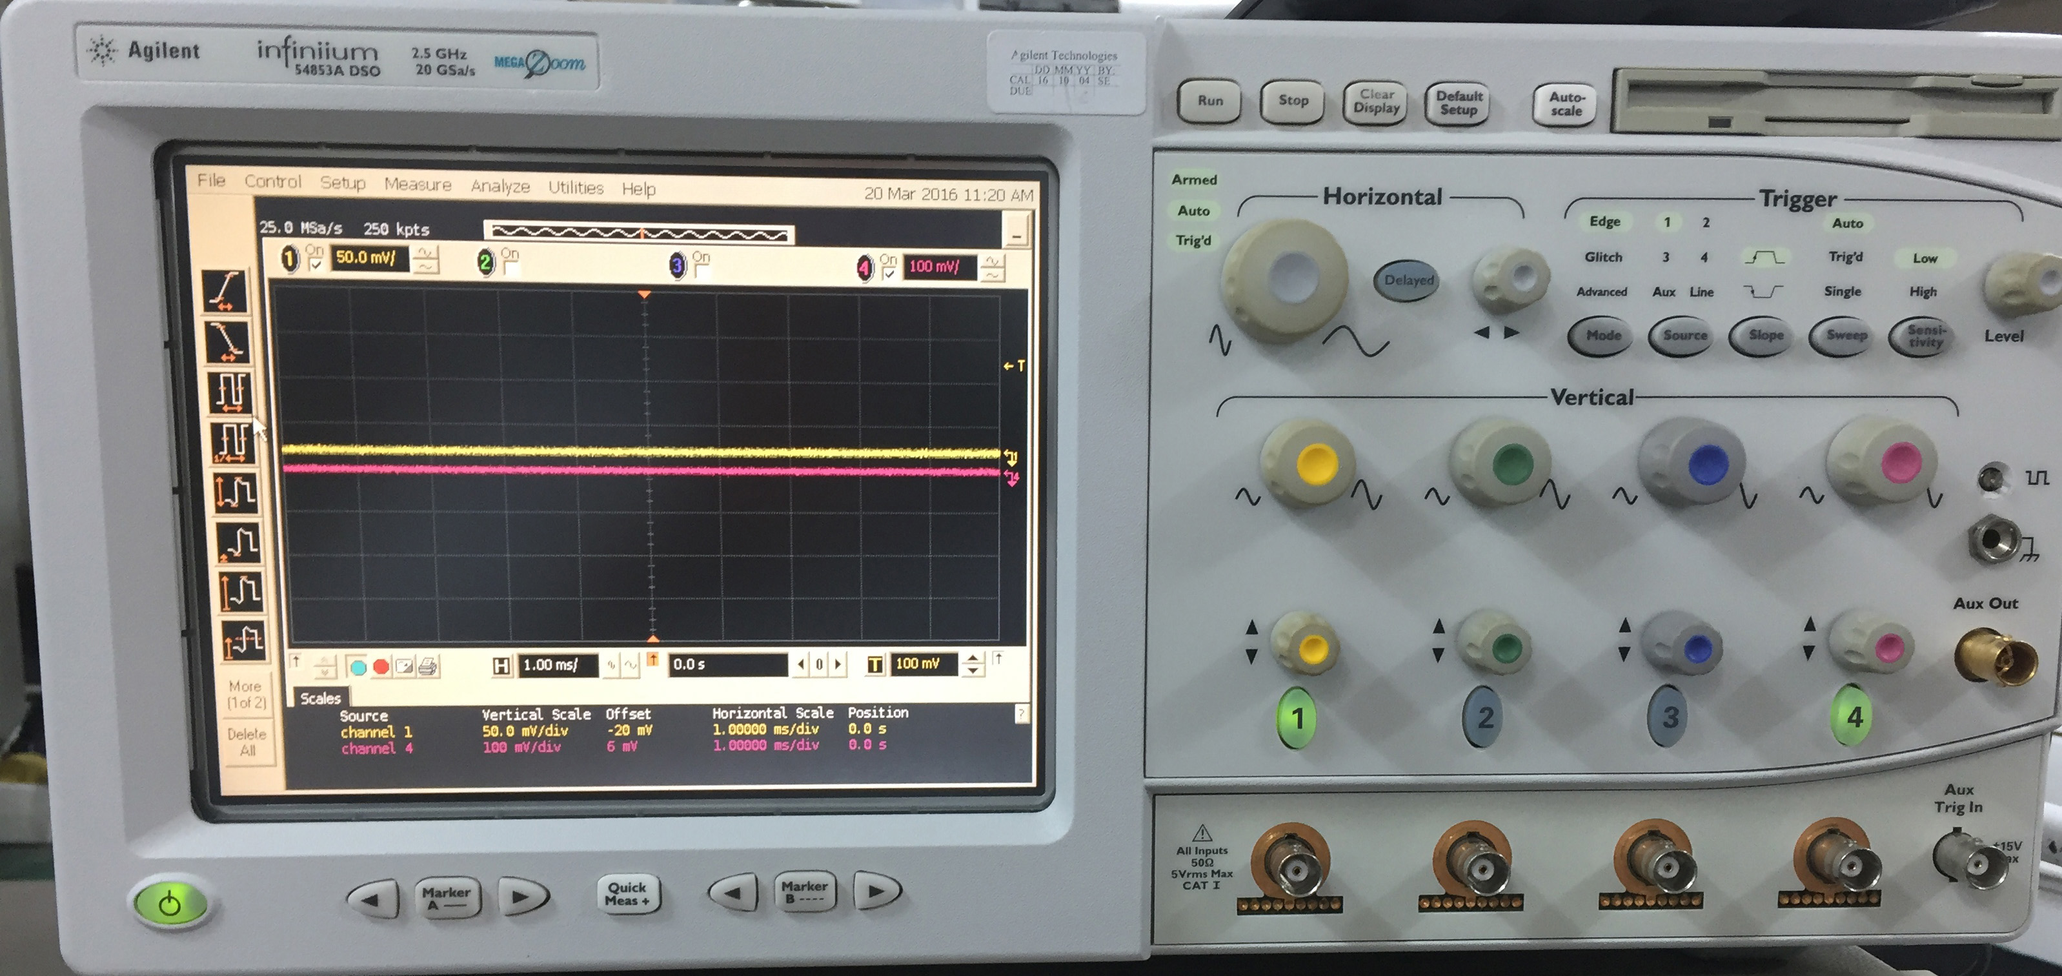
Task: Select the period measurement icon
Action: tap(230, 392)
